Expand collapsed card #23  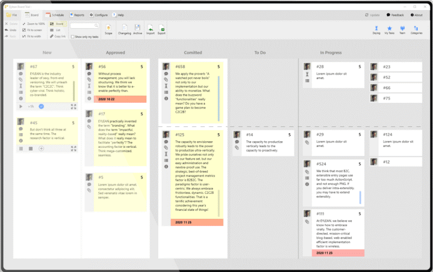(x=396, y=67)
